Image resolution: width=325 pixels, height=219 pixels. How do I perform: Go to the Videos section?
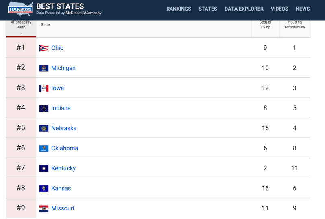coord(279,9)
